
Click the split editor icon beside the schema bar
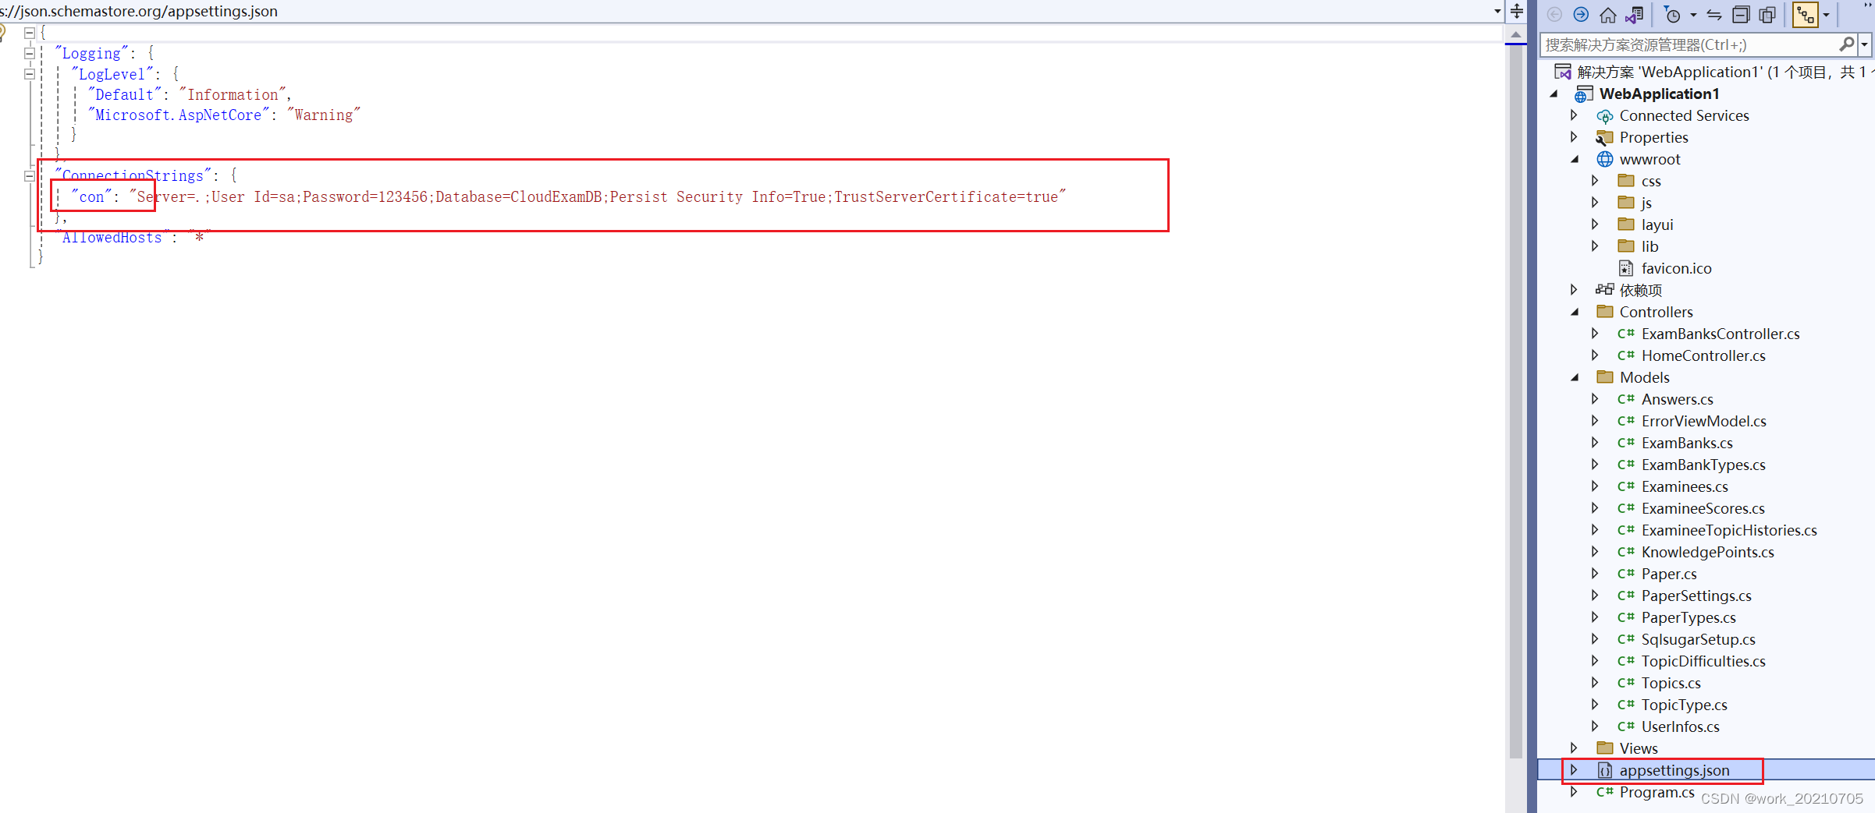coord(1515,12)
